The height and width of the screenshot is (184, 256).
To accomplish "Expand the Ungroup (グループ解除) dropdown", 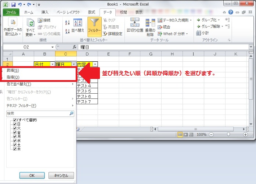I will (222, 26).
